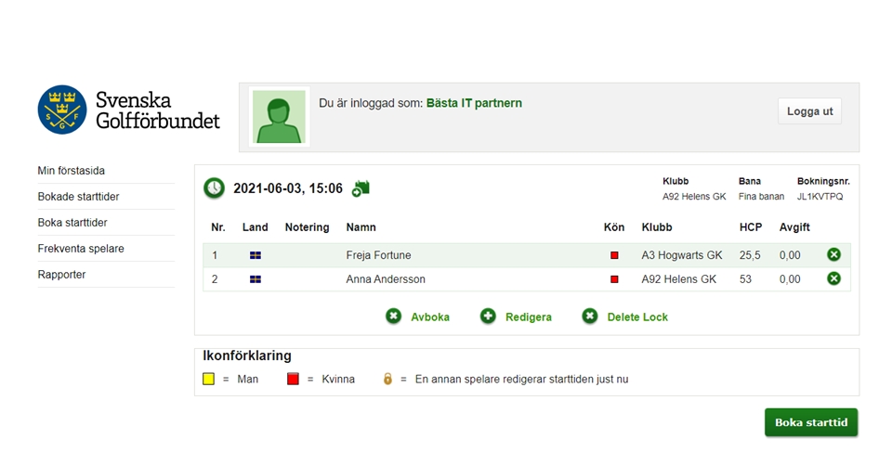The width and height of the screenshot is (892, 465).
Task: Click the yellow Man color square
Action: 209,380
